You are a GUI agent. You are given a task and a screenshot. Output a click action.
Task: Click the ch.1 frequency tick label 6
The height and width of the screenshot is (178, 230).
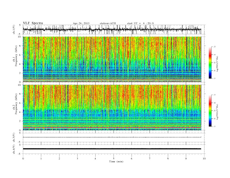[20, 55]
